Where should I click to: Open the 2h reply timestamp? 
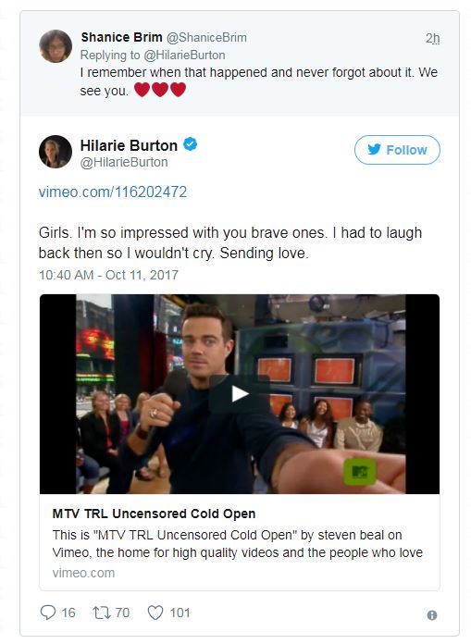click(432, 38)
